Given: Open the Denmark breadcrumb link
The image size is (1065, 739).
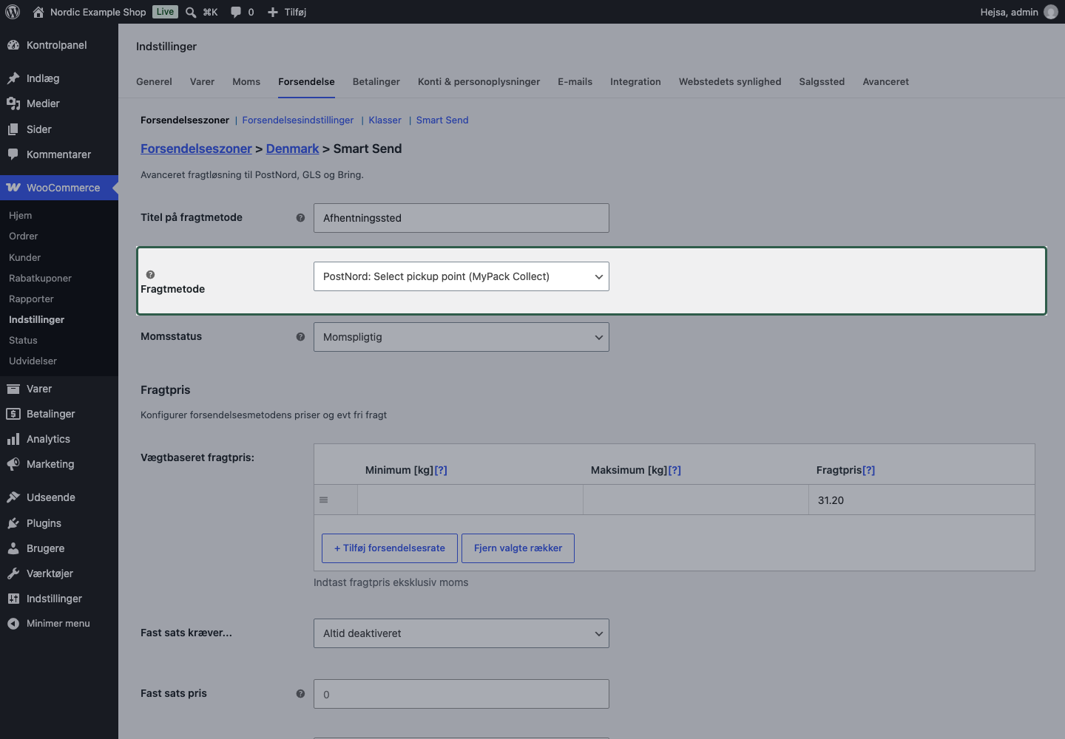Looking at the screenshot, I should 293,149.
